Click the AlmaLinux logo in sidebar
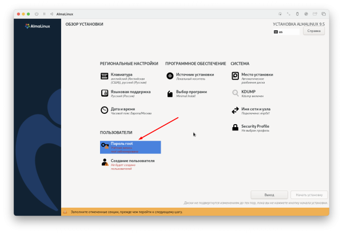343x234 pixels. 37,26
